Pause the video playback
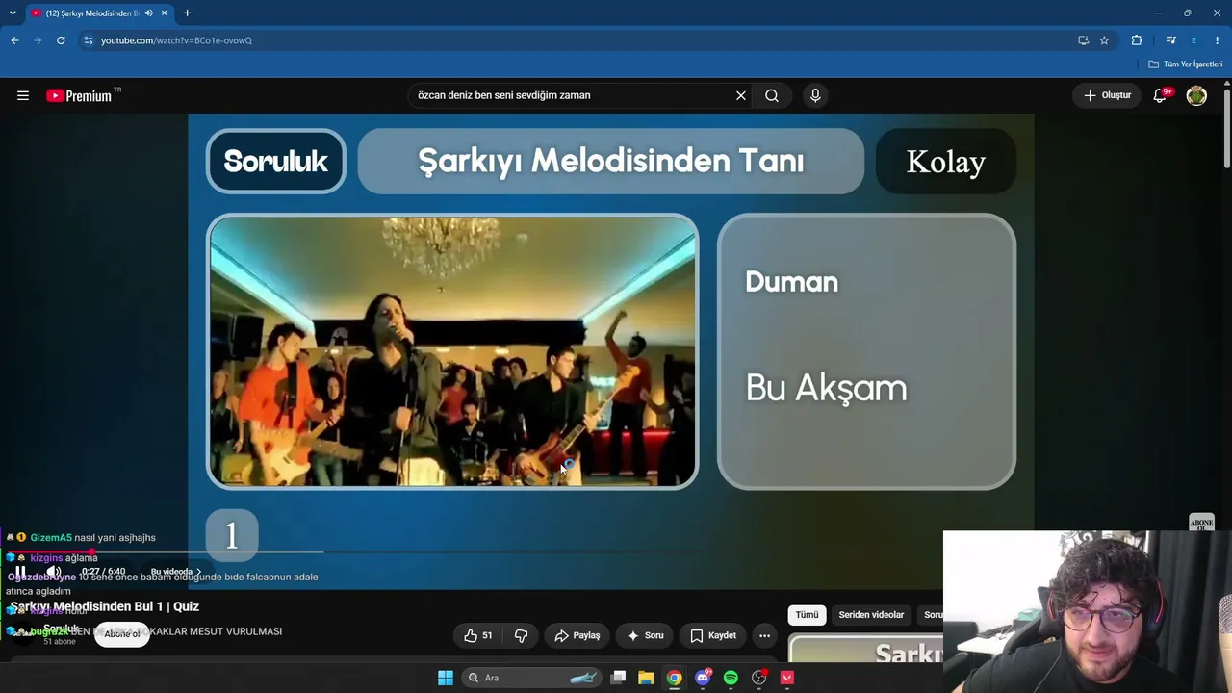Image resolution: width=1232 pixels, height=693 pixels. pyautogui.click(x=20, y=572)
